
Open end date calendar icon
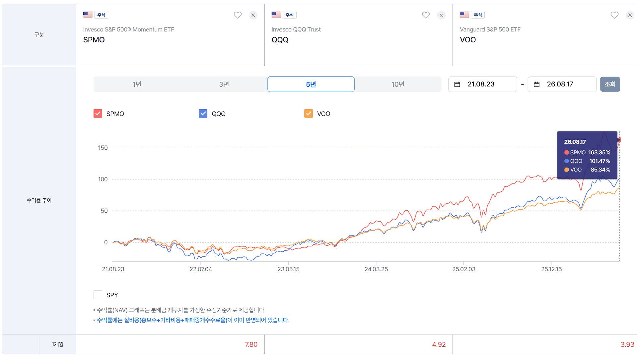coord(536,84)
